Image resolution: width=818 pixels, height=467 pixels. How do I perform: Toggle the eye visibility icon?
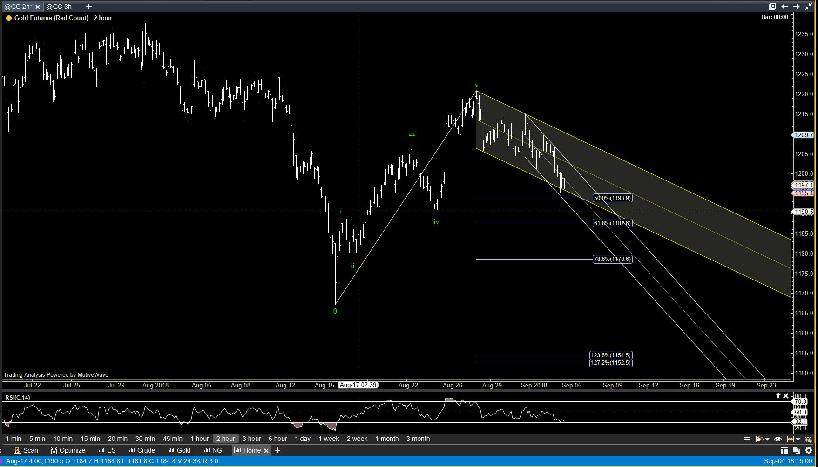coord(777,439)
